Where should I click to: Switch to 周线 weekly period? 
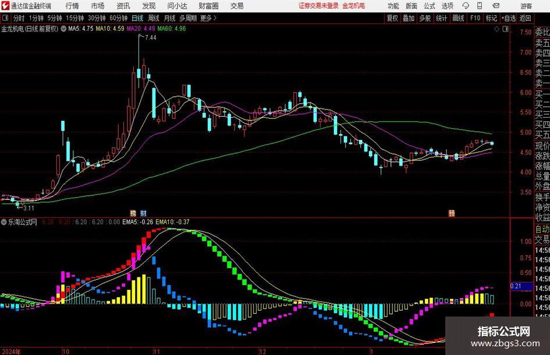click(x=154, y=18)
